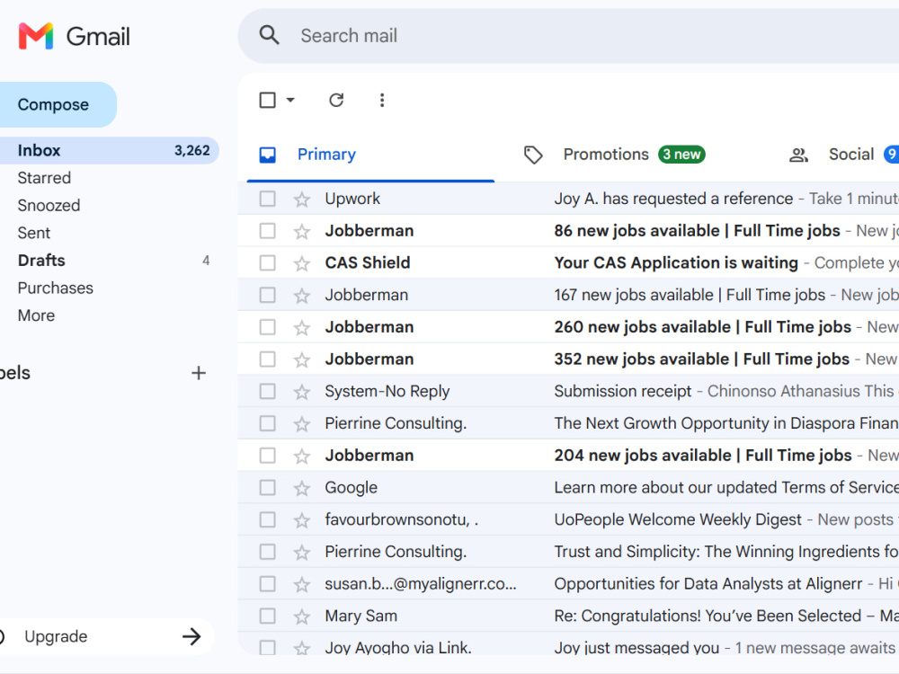
Task: Open 'The Next Growth Opportunity in Diaspora' email
Action: (x=725, y=423)
